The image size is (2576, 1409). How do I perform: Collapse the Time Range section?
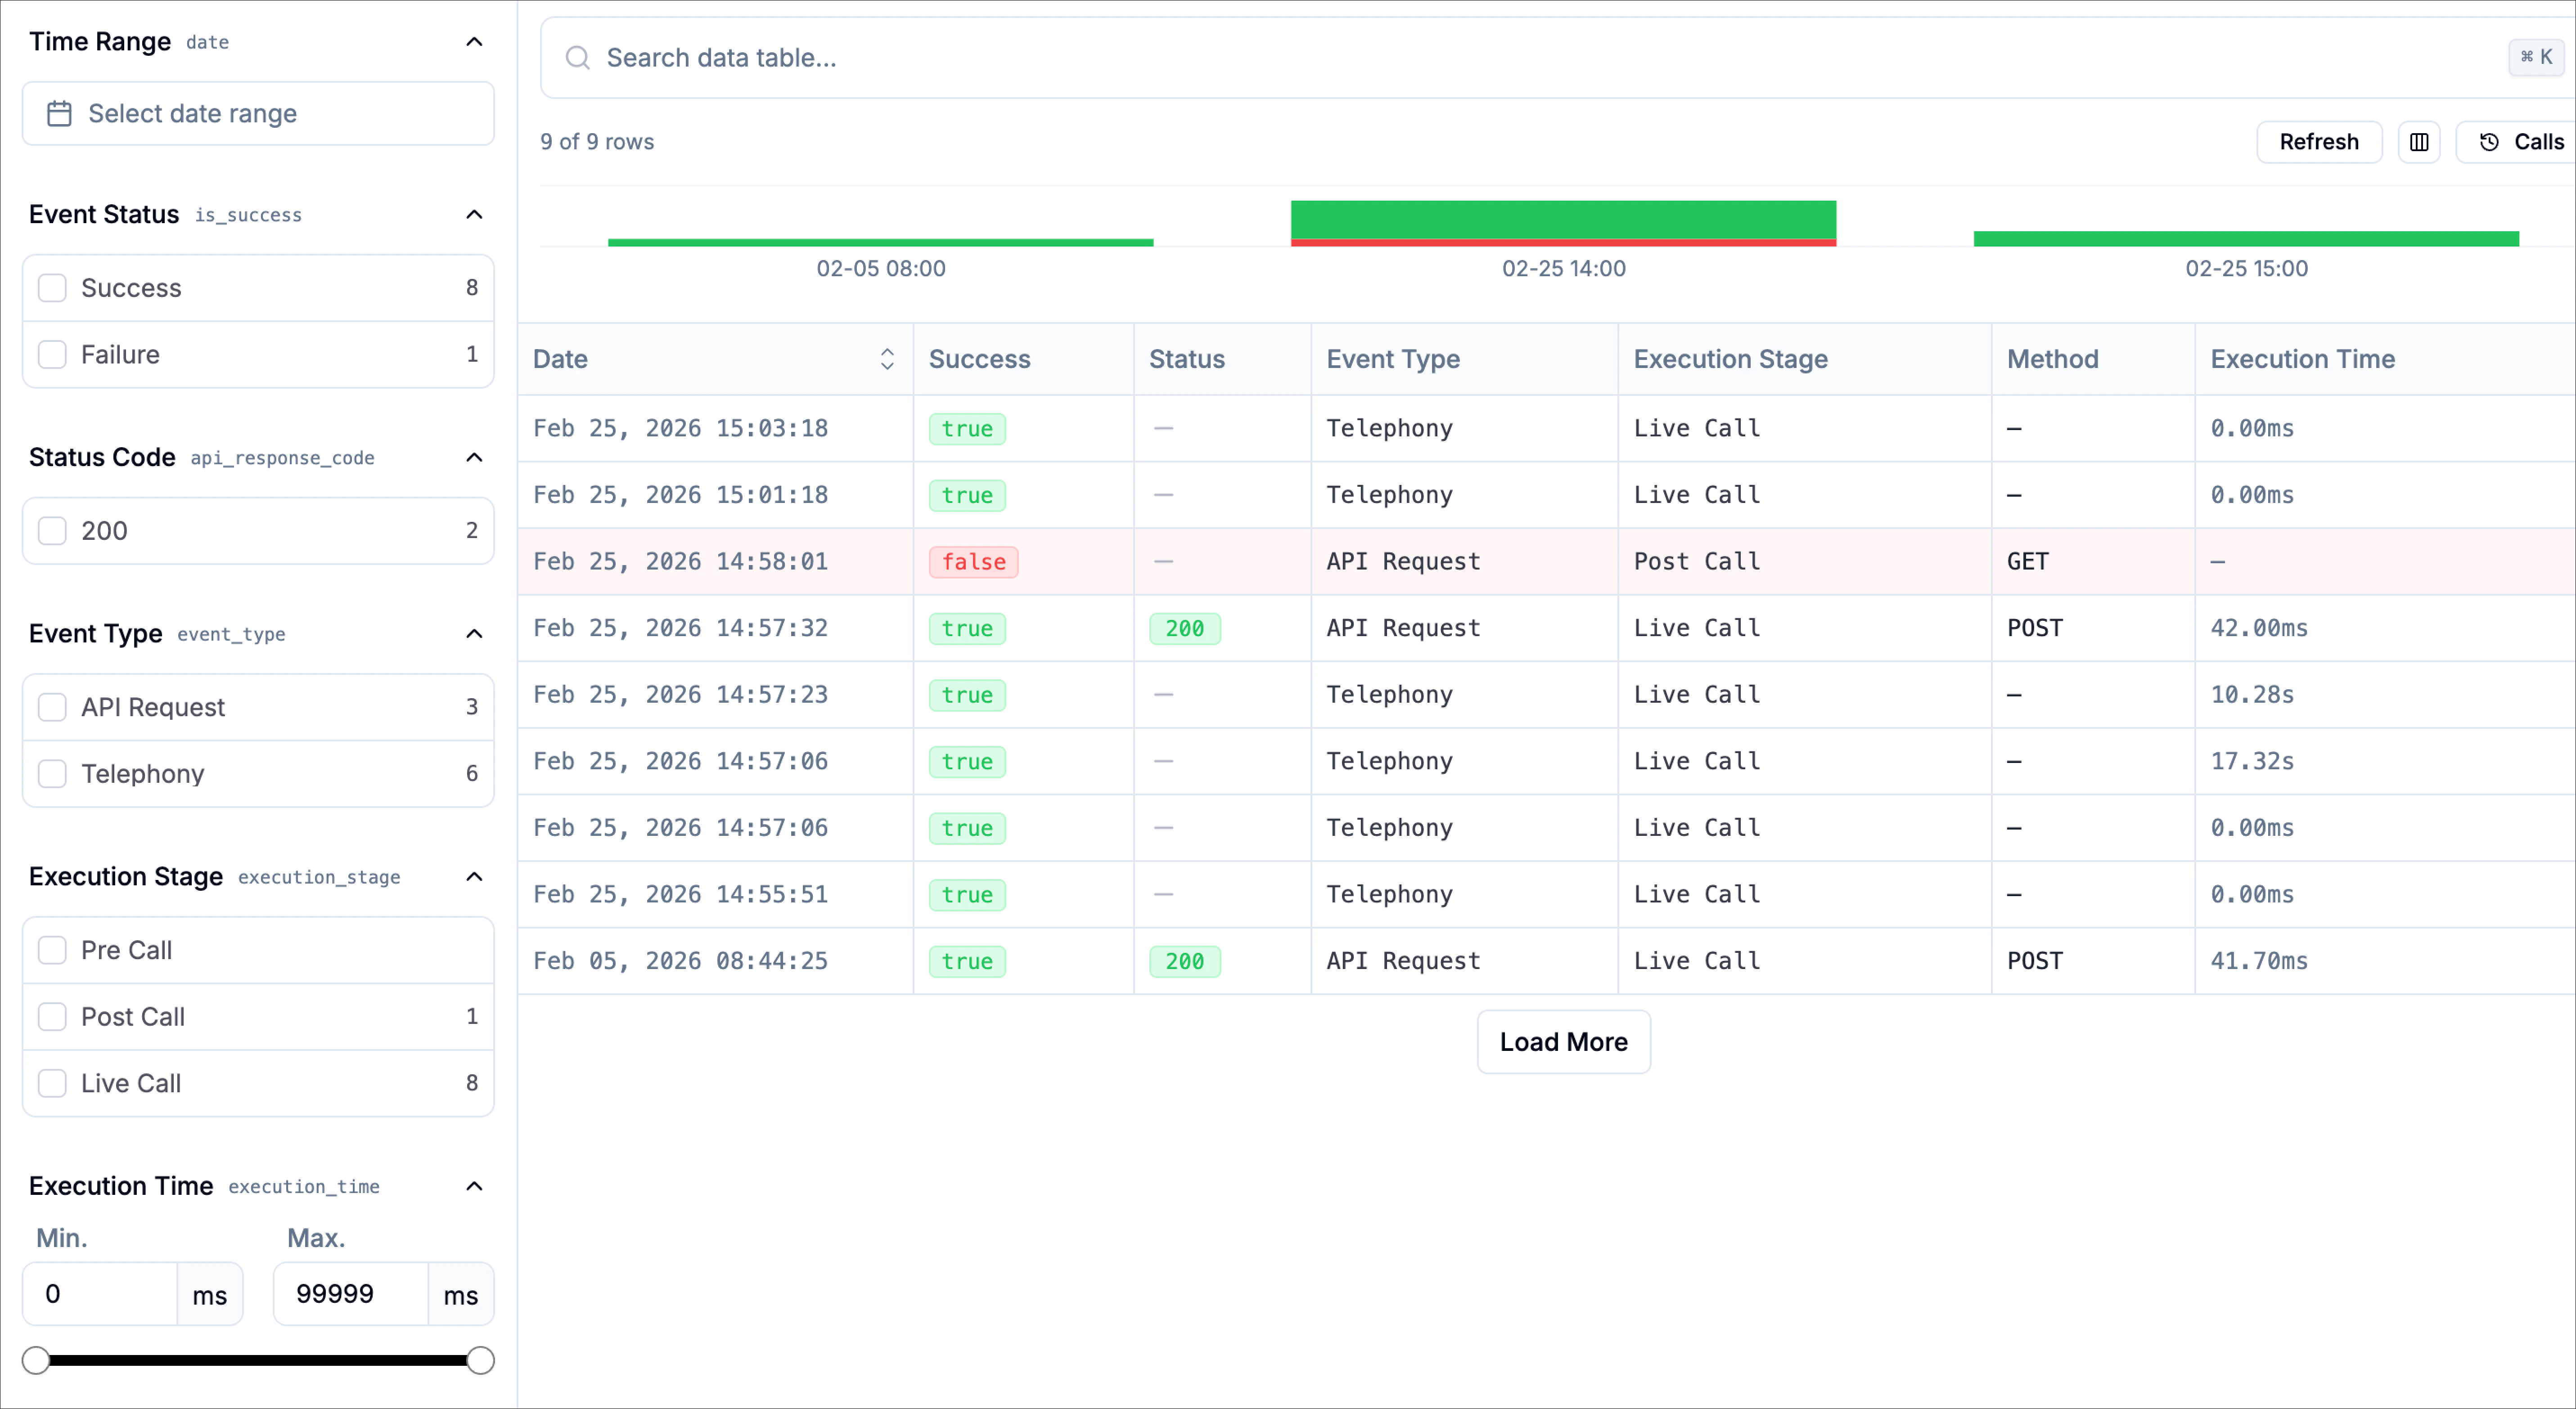[x=474, y=42]
